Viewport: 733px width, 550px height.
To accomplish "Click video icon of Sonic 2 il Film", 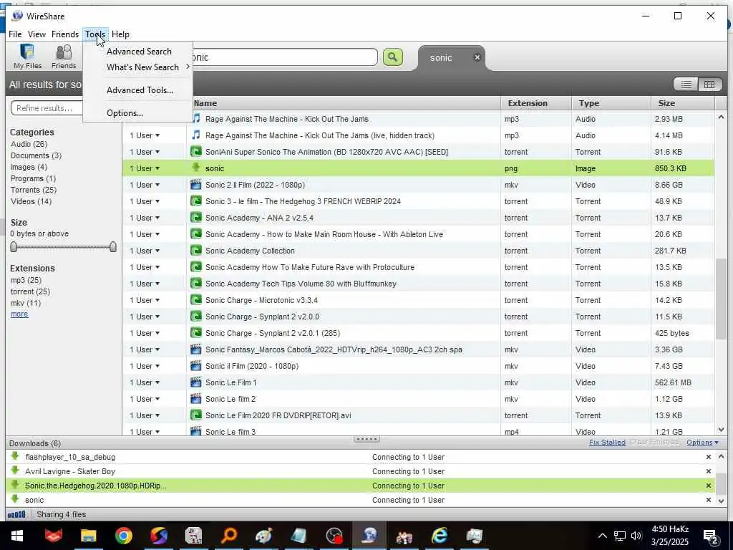I will (x=196, y=184).
